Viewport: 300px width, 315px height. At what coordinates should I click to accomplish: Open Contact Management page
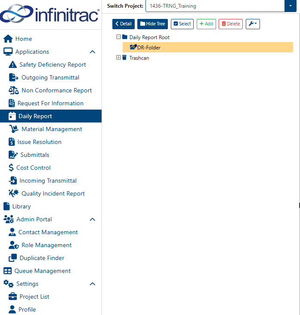tap(48, 232)
